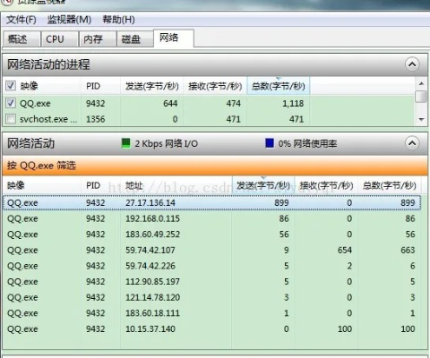Click the QQ.exe name in process list
Viewport: 430px width, 358px height.
point(35,104)
